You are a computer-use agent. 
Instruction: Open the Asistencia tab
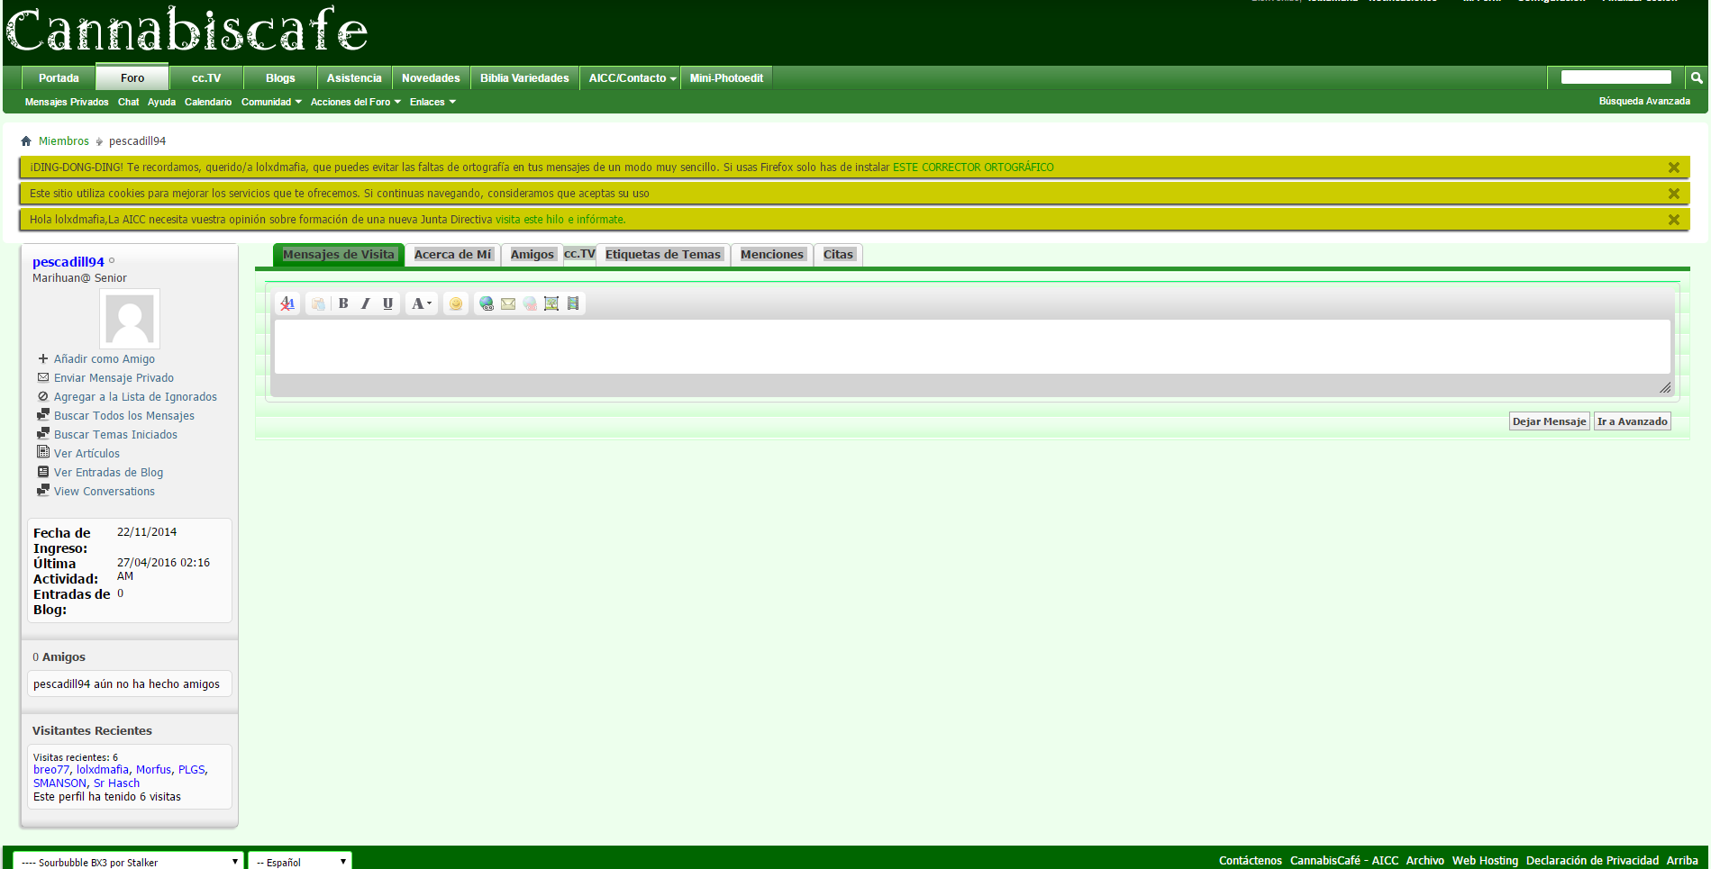354,78
